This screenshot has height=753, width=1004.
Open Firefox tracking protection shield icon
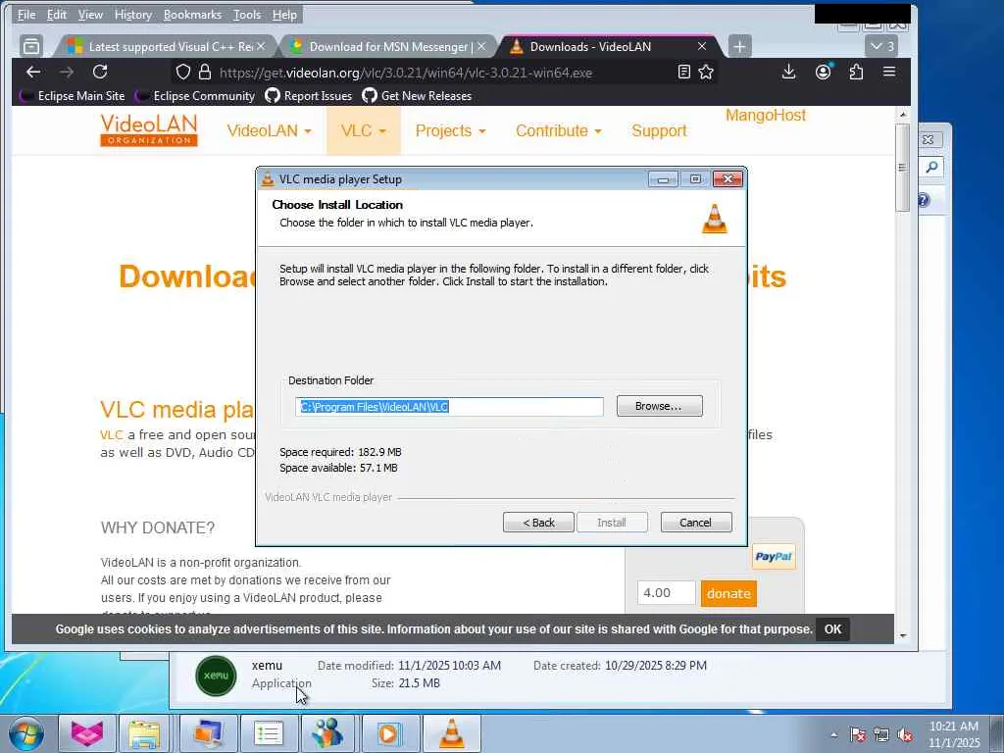183,72
